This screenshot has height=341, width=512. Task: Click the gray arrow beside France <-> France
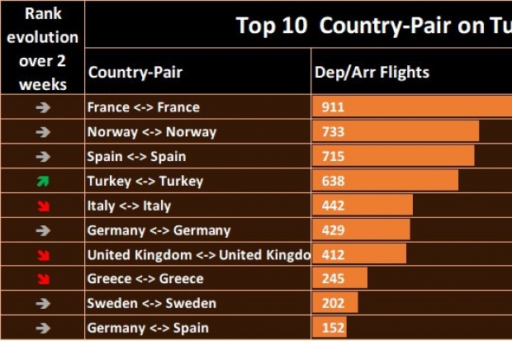tap(43, 107)
